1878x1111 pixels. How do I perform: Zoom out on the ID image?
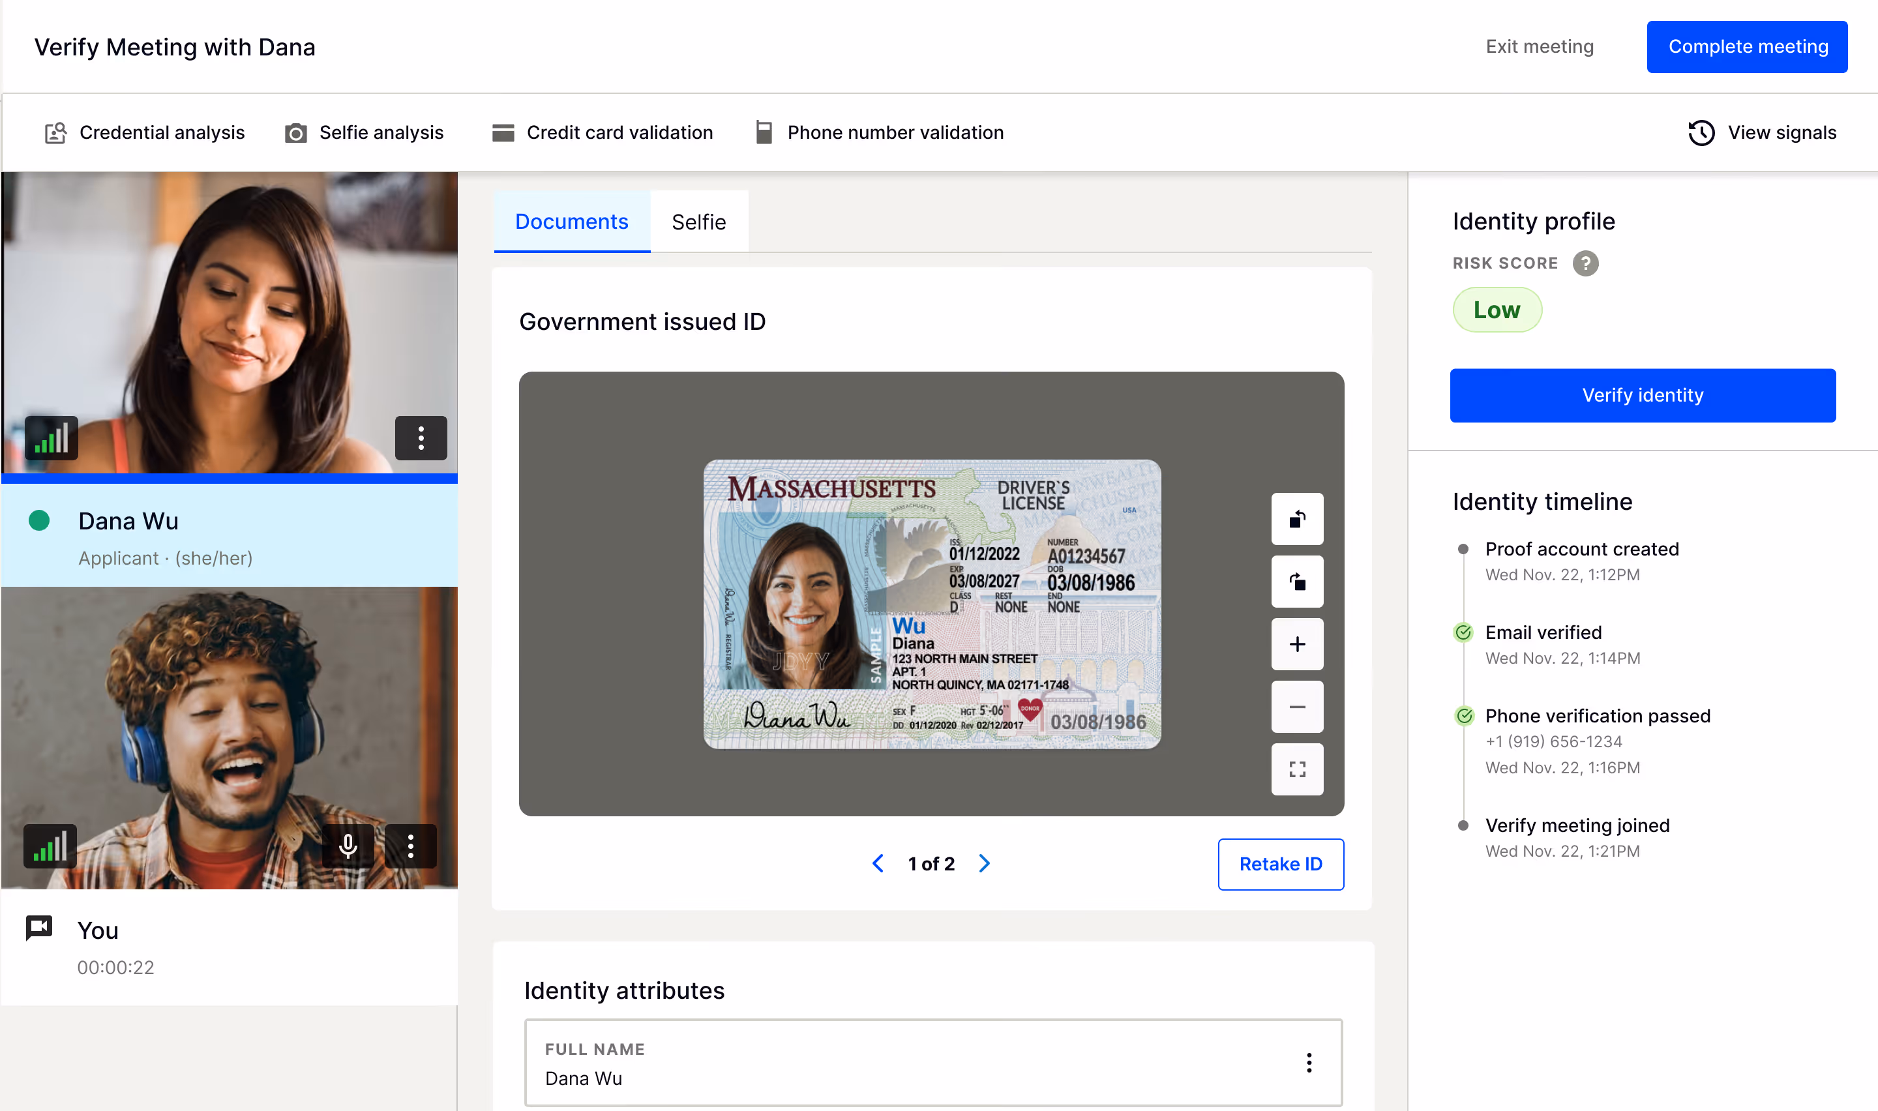click(x=1297, y=707)
